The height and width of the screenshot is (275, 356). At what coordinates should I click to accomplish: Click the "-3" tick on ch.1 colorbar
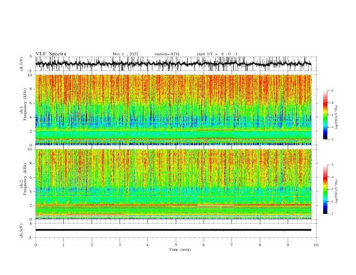332,90
